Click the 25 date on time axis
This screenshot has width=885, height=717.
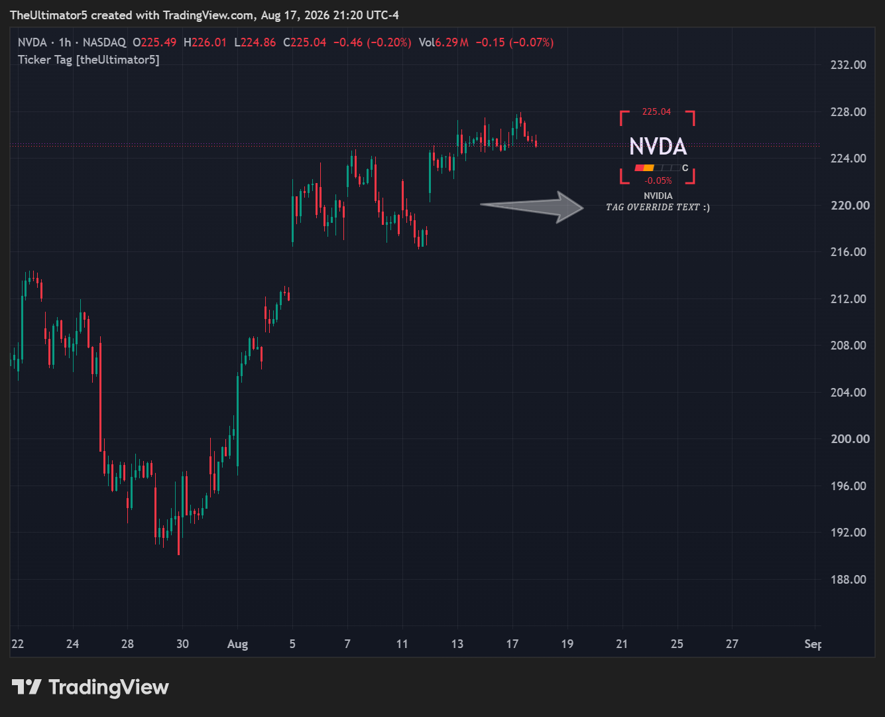coord(677,644)
